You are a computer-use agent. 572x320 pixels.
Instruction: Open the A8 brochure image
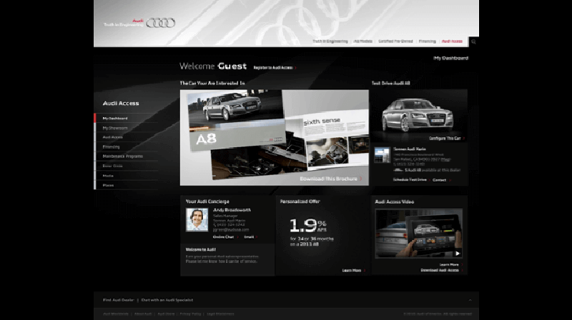tap(275, 137)
